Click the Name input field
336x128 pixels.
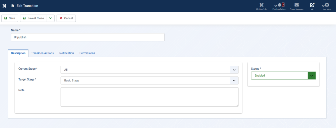pos(88,37)
